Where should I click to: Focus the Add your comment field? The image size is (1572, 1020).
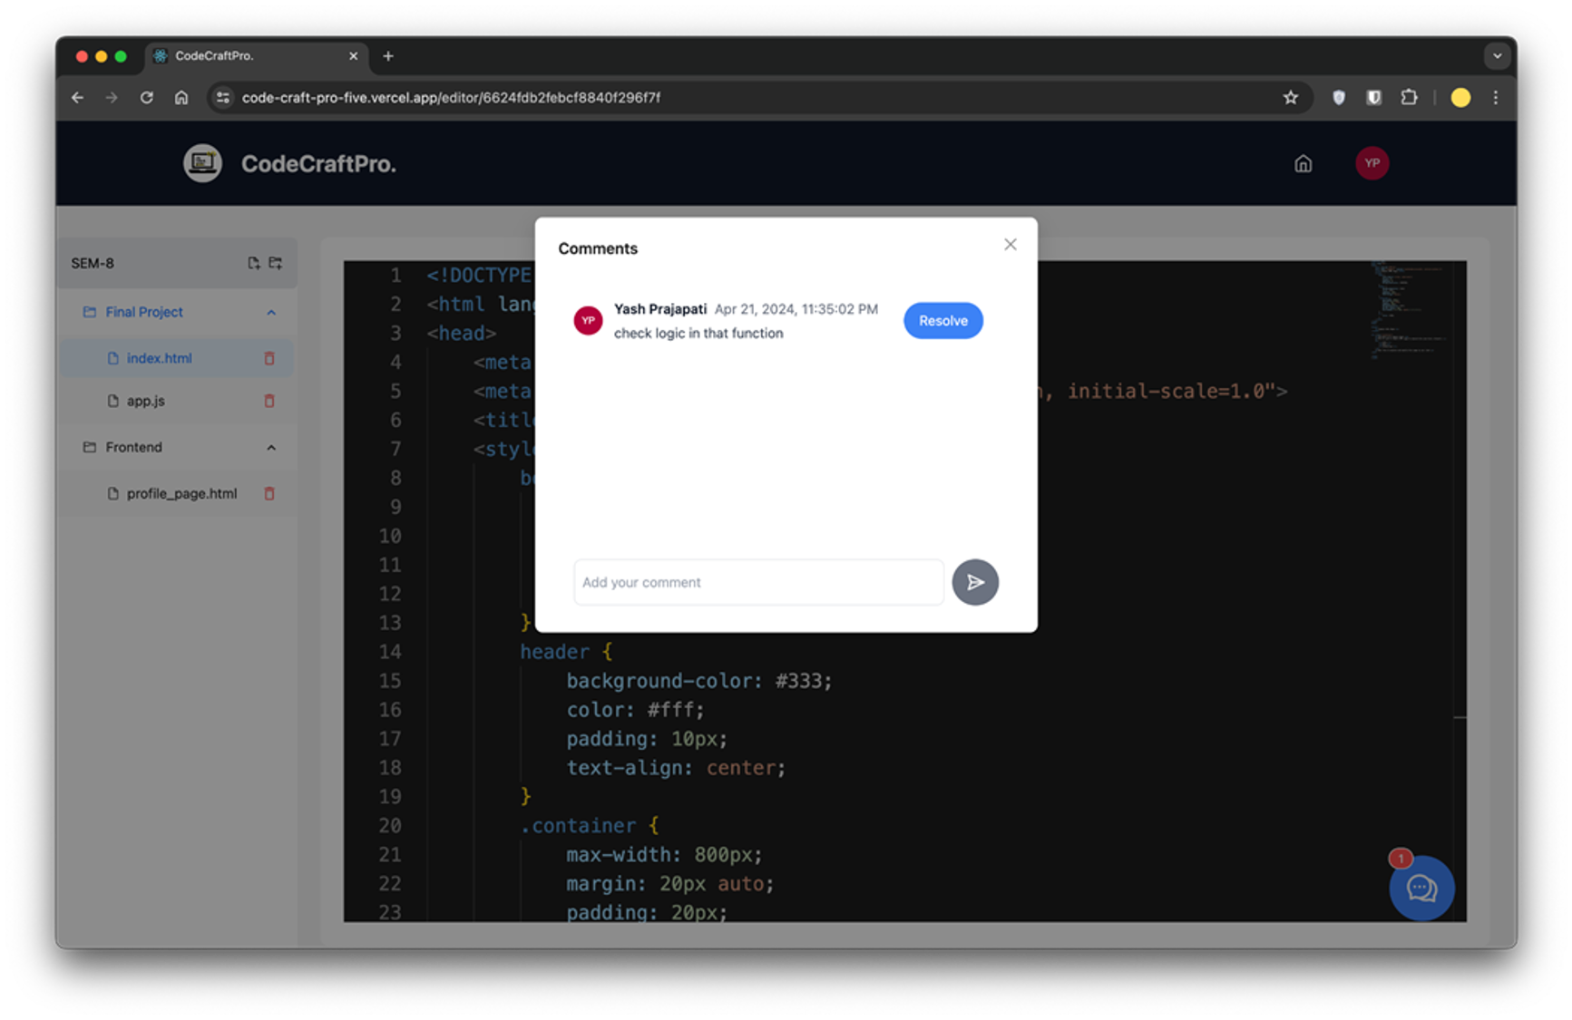coord(758,582)
